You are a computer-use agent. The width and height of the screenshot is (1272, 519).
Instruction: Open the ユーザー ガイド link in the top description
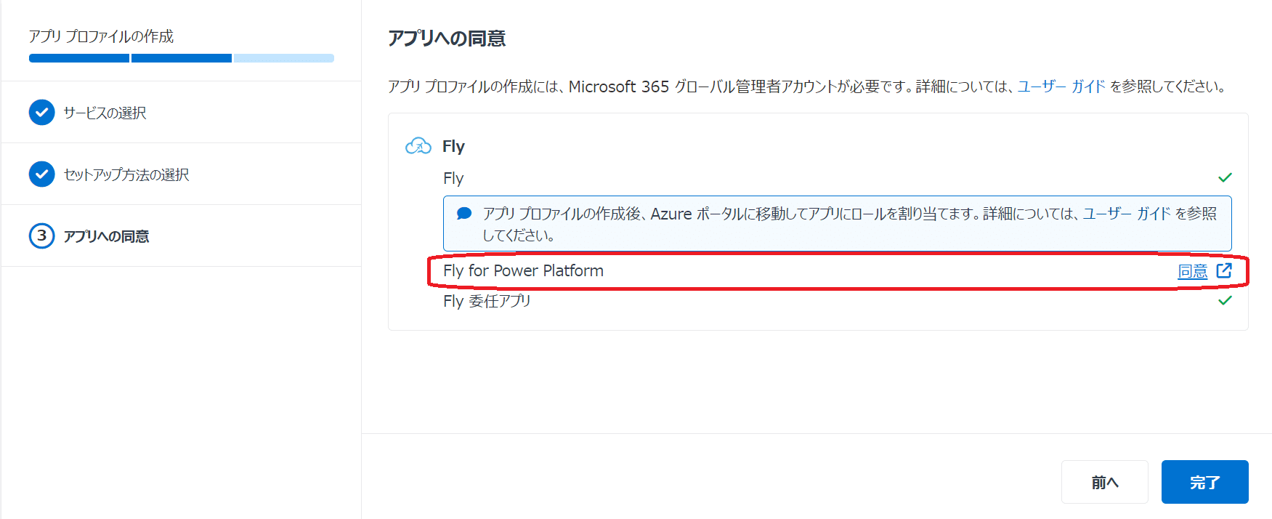(x=1061, y=86)
